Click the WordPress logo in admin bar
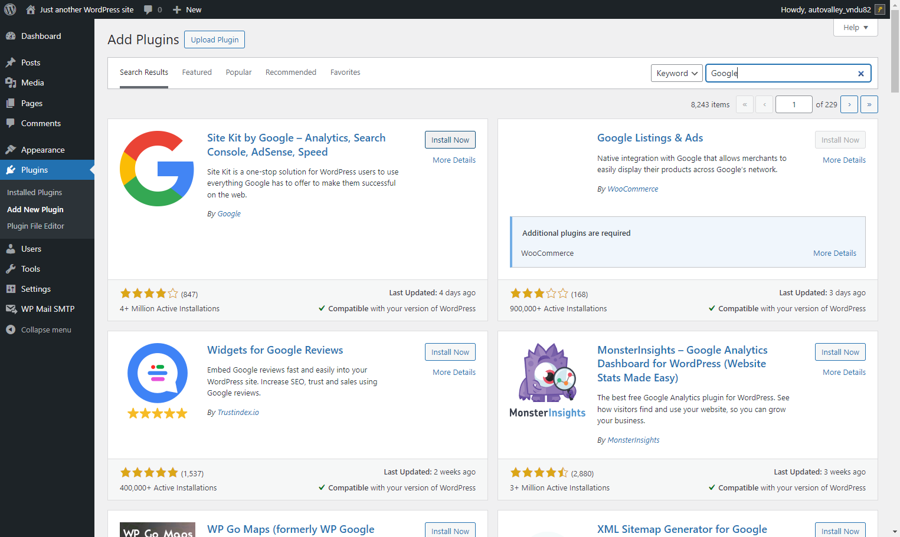 click(x=10, y=9)
